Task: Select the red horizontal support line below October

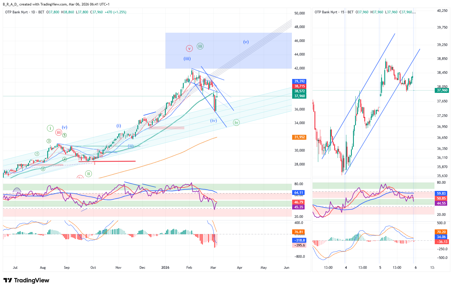Action: [x=116, y=161]
